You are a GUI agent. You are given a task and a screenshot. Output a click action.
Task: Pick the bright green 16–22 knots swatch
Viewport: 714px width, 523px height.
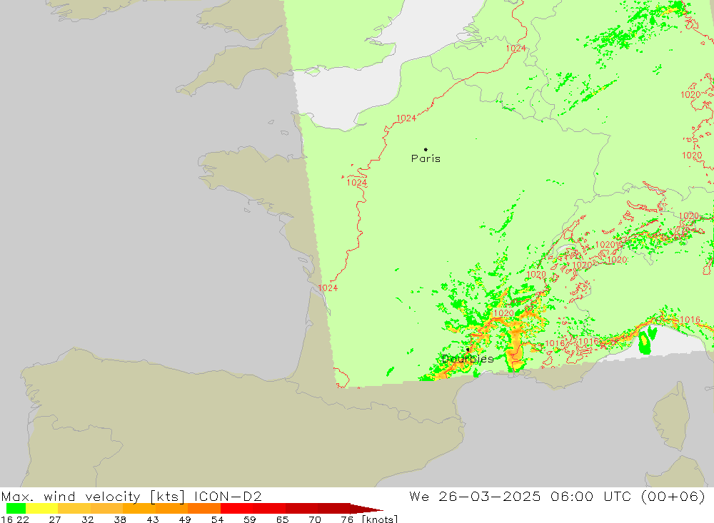tap(16, 509)
